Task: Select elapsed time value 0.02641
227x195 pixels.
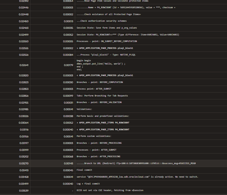Action: click(24, 65)
